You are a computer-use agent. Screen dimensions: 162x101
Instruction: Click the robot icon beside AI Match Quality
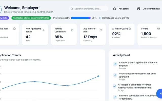pos(130,29)
